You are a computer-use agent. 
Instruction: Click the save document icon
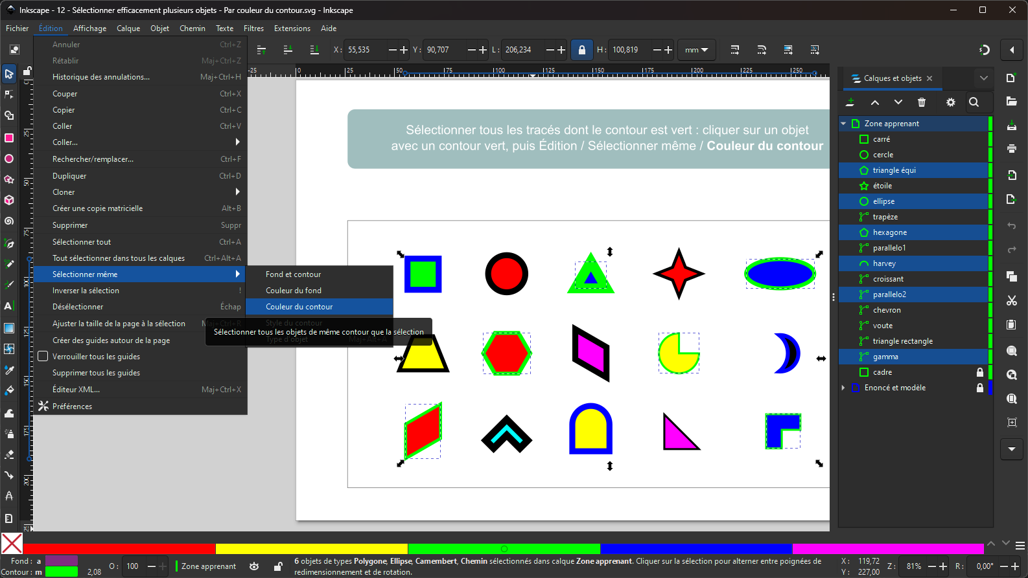click(x=1012, y=125)
